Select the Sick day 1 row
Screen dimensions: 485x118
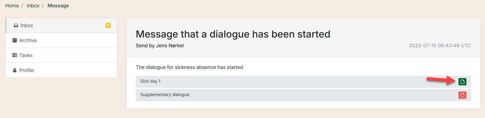[x=303, y=82]
